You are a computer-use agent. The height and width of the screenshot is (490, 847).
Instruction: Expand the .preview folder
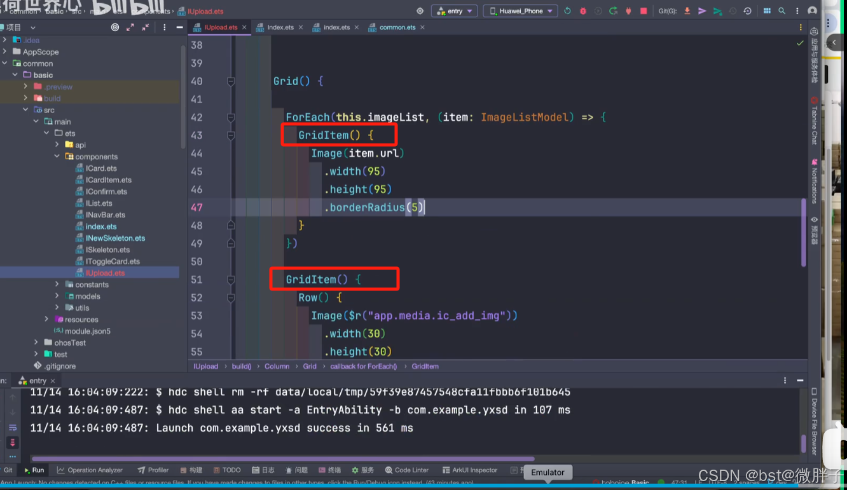pyautogui.click(x=25, y=86)
